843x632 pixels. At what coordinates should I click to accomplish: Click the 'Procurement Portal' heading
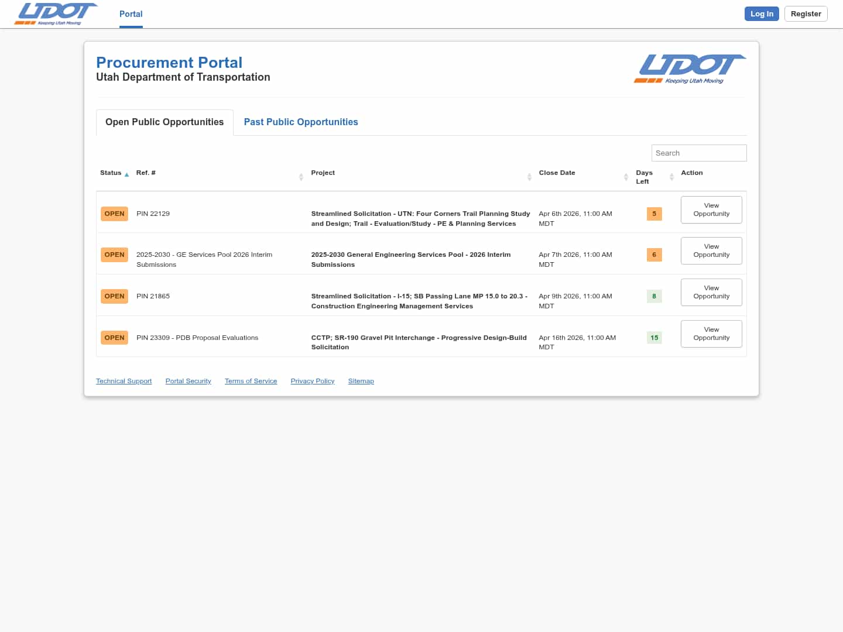coord(169,63)
